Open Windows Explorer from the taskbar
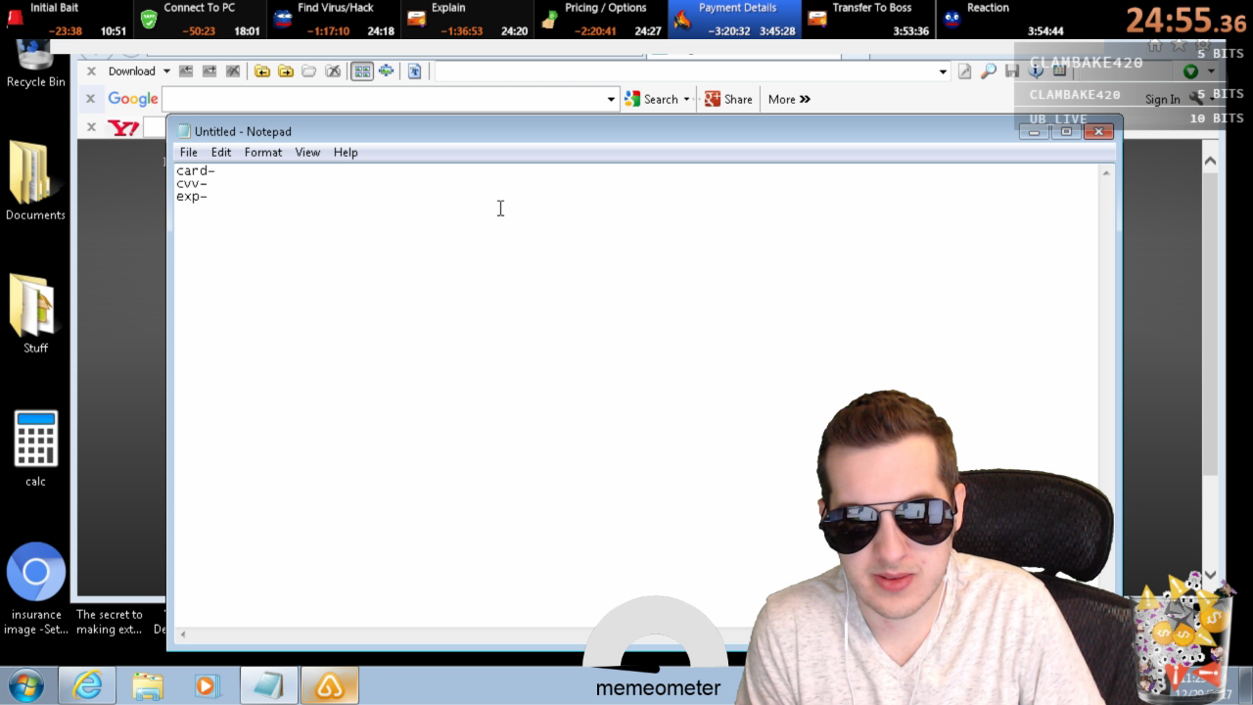 [x=148, y=686]
